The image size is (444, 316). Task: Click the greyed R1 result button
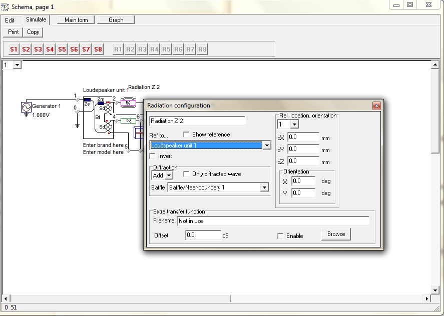click(x=118, y=49)
